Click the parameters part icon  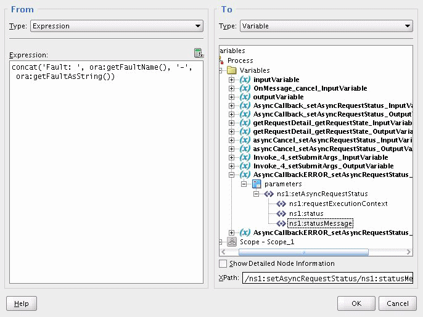[257, 184]
